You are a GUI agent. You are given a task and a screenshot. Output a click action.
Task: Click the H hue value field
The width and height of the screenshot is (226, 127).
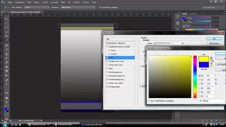[x=210, y=75]
